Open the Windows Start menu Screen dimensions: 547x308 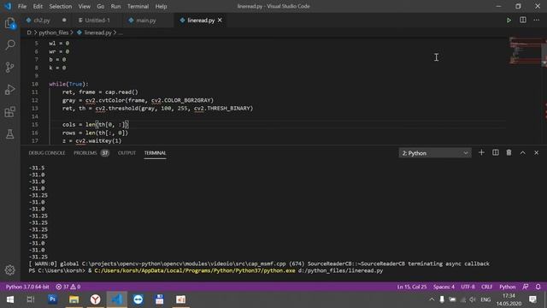point(10,299)
